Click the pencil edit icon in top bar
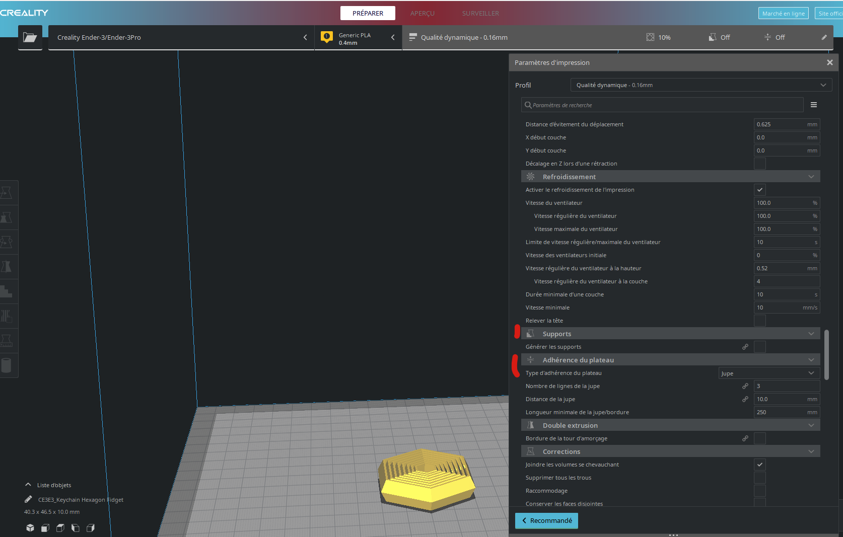This screenshot has width=843, height=537. [824, 37]
